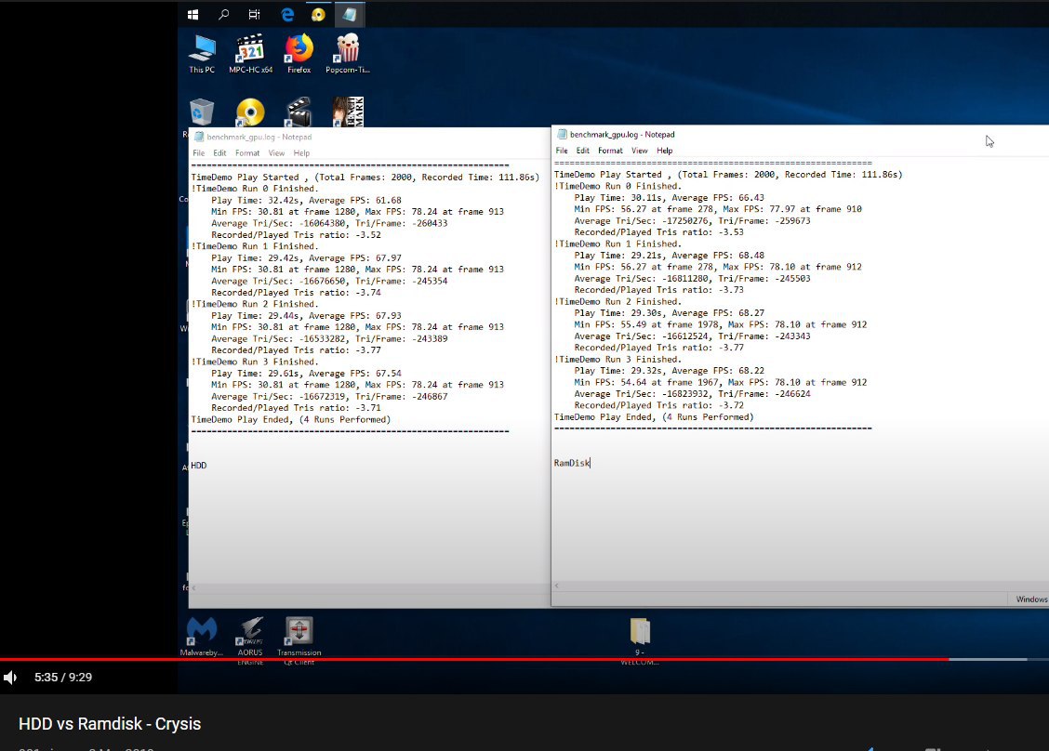The image size is (1049, 751).
Task: Click '!TimeDemo Run 2 Finished.' in the left window
Action: click(255, 304)
